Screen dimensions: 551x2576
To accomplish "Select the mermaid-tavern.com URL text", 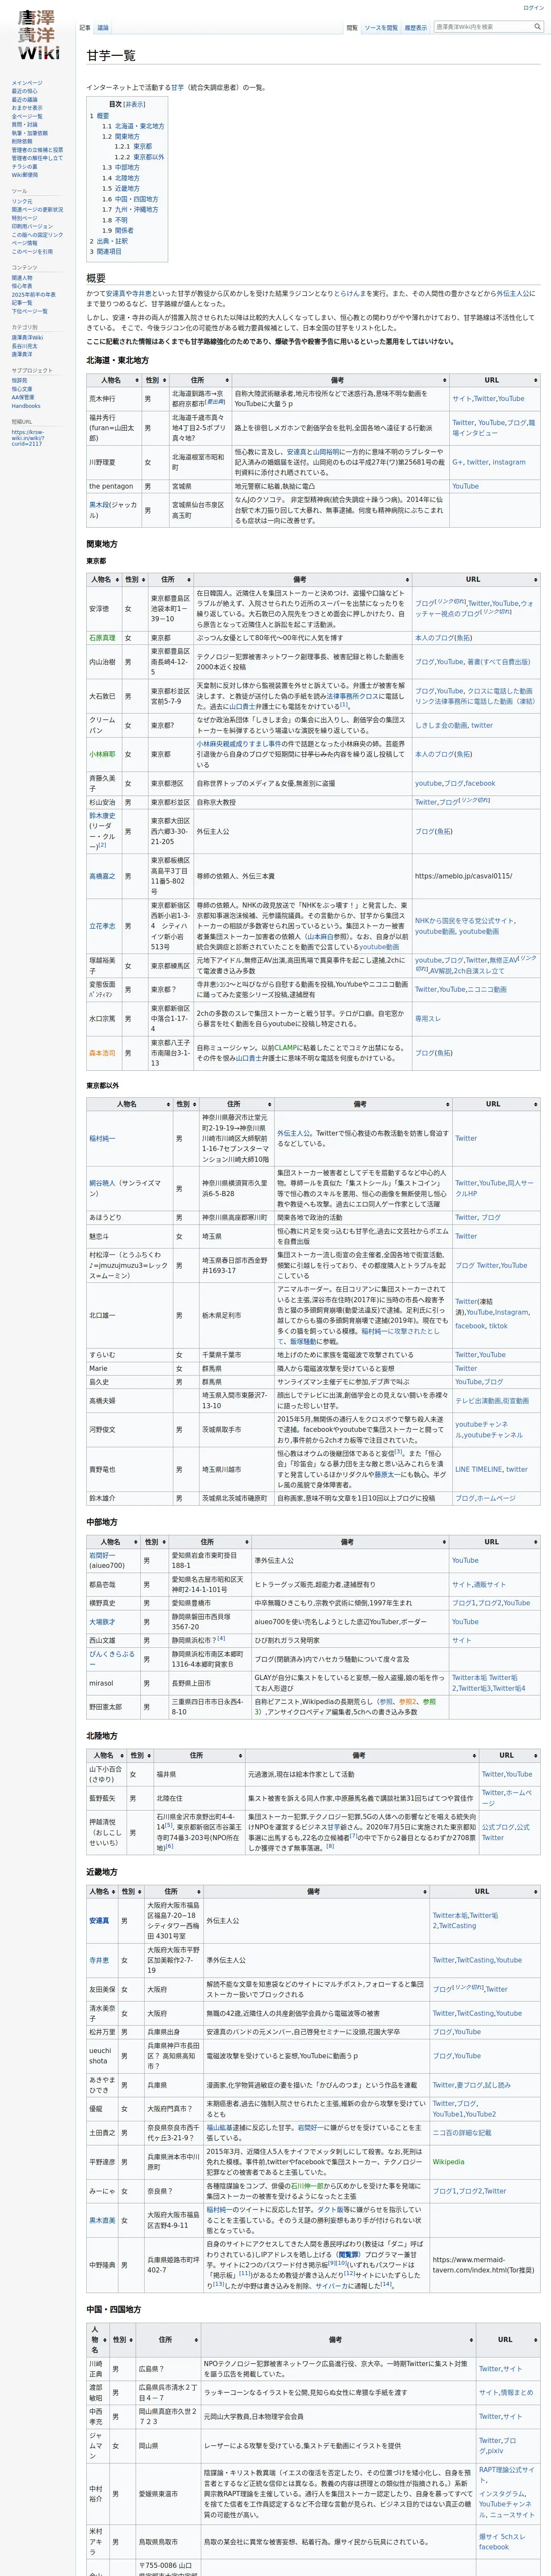I will [483, 2265].
